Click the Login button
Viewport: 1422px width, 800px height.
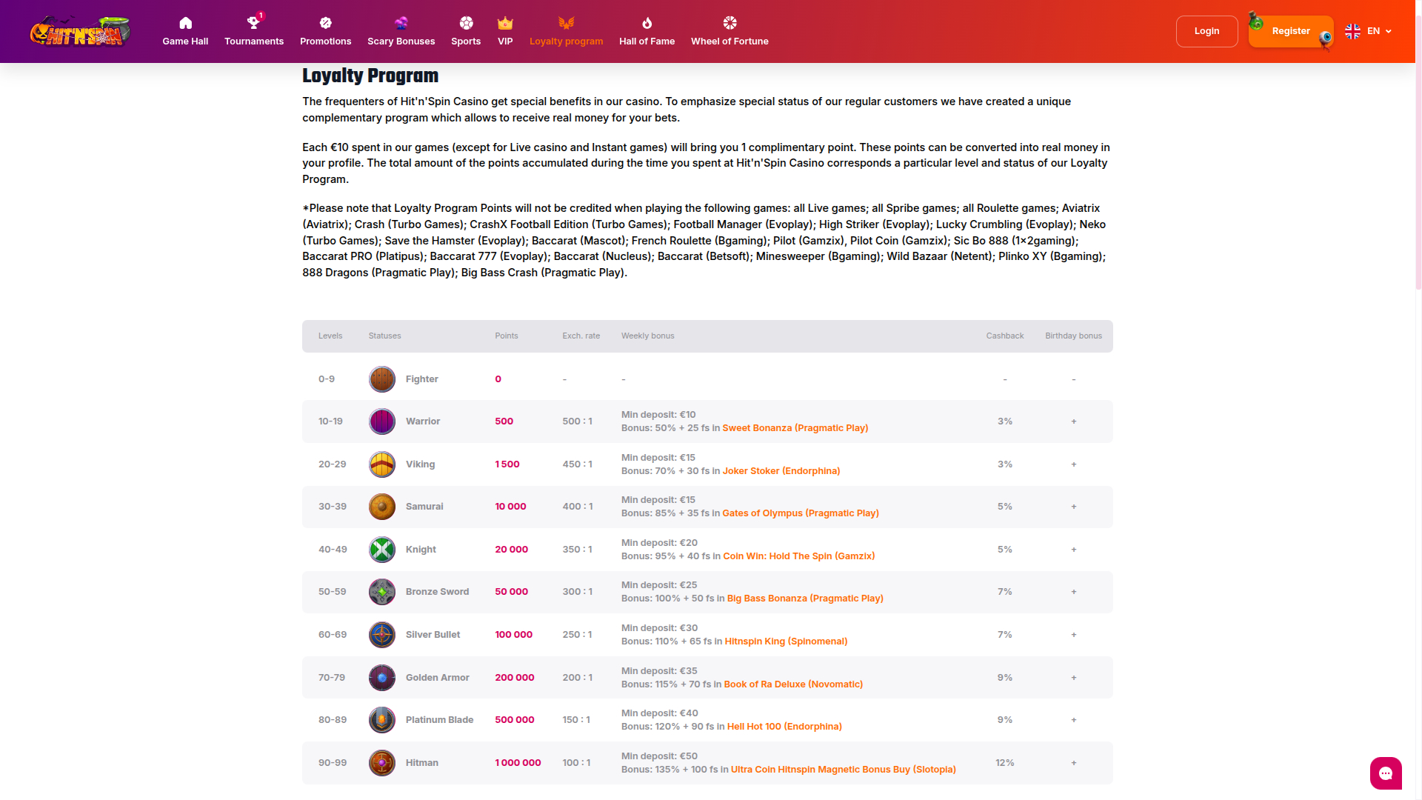pos(1206,31)
